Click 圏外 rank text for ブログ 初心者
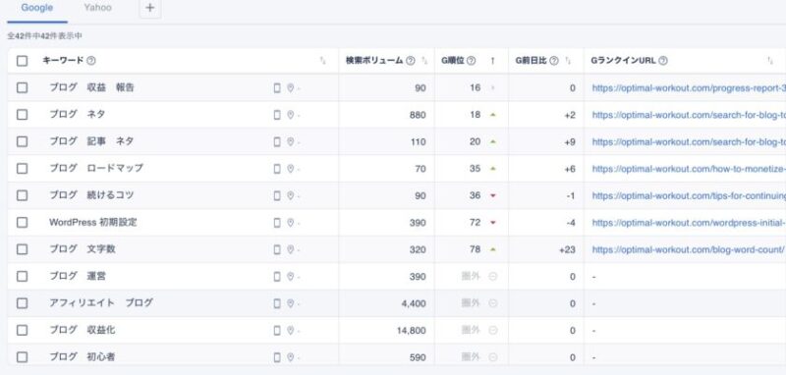This screenshot has height=375, width=786. 471,357
